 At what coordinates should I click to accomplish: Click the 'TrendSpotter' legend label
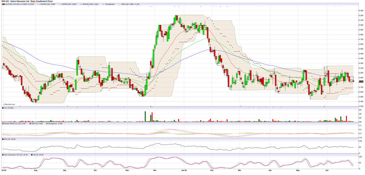pyautogui.click(x=109, y=4)
